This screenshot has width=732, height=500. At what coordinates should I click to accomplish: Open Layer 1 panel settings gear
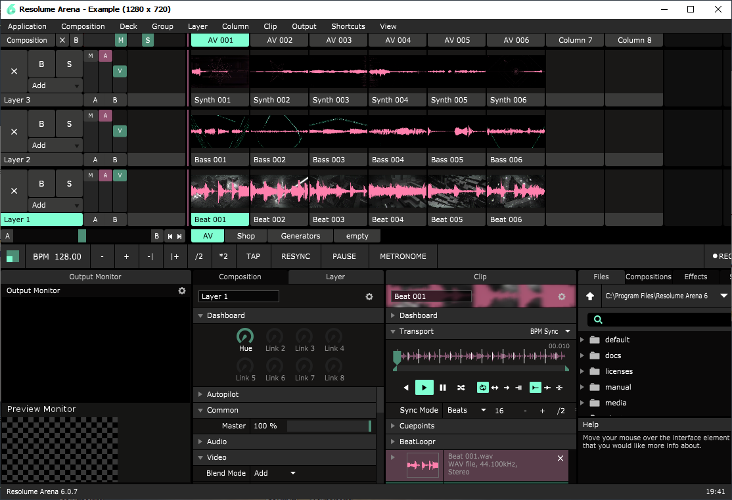pyautogui.click(x=369, y=296)
